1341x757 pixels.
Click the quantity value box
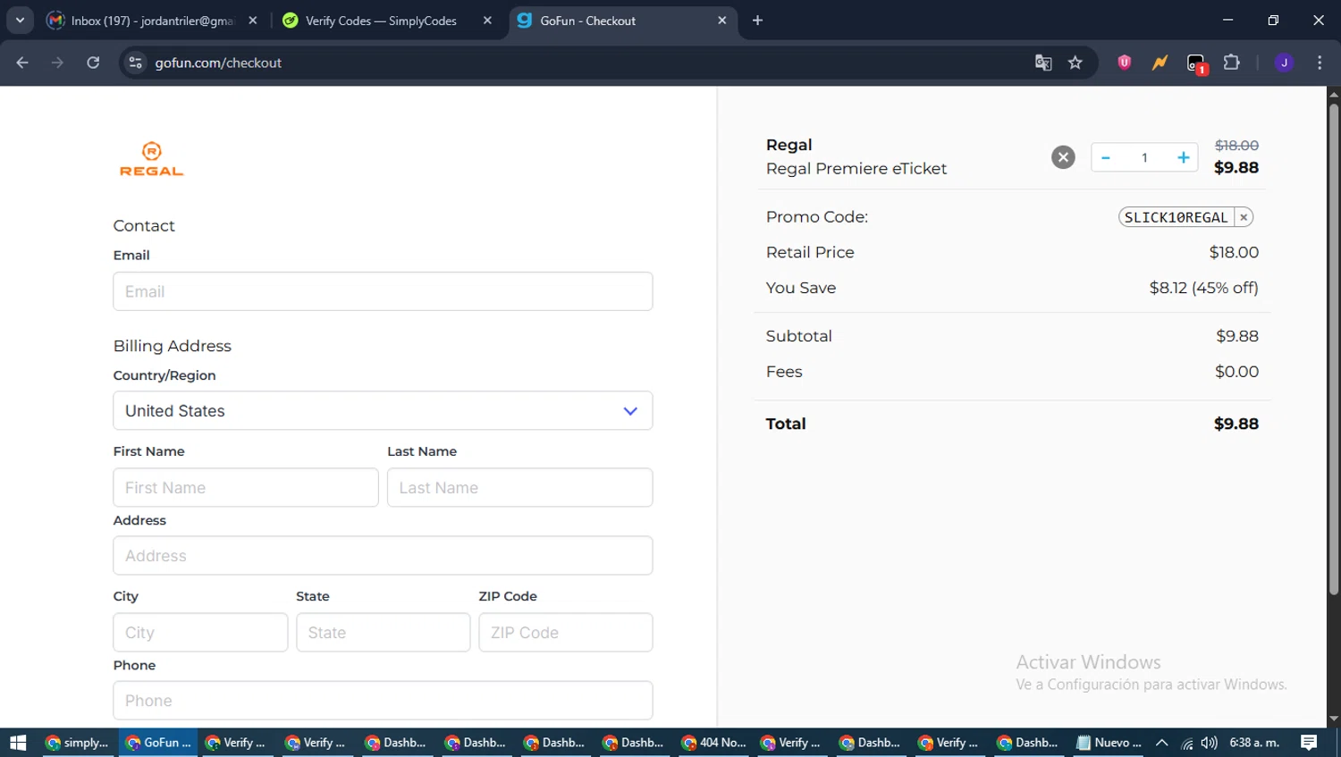(1144, 157)
